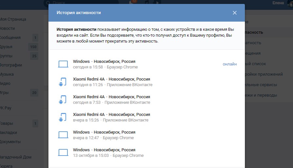The width and height of the screenshot is (293, 168).
Task: Close the История активности dialog
Action: tap(234, 13)
